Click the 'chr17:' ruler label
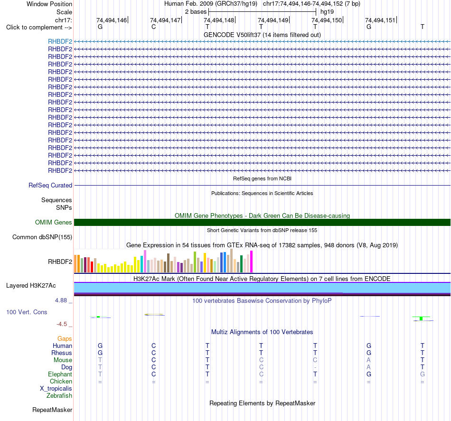 pos(63,20)
